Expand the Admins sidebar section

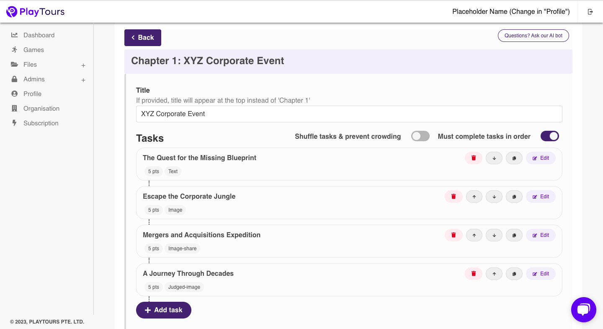(x=83, y=80)
